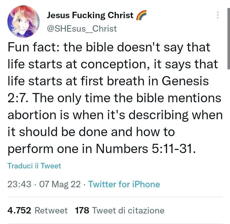This screenshot has width=230, height=224.
Task: Open the Twitter for iPhone source link
Action: 124,184
